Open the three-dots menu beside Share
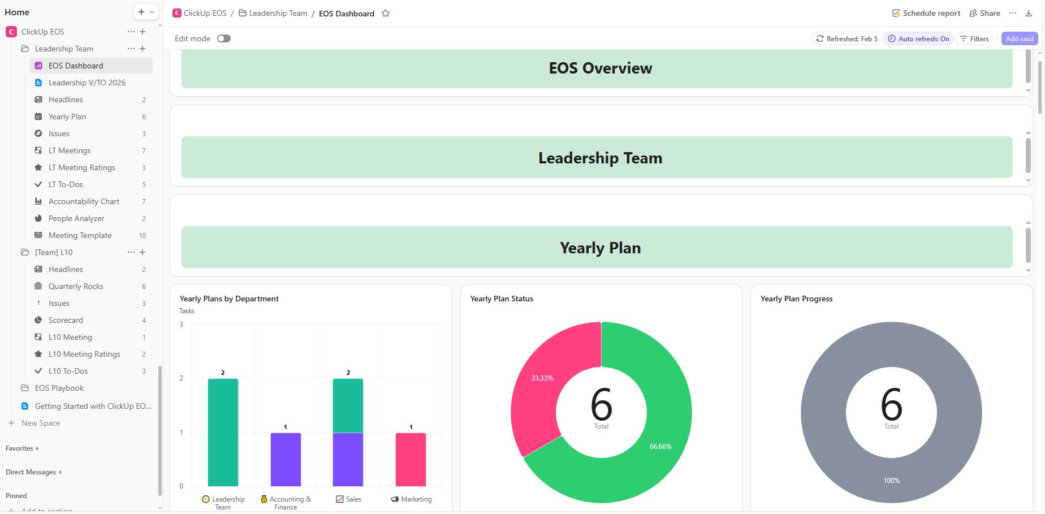The height and width of the screenshot is (514, 1045). tap(1013, 13)
